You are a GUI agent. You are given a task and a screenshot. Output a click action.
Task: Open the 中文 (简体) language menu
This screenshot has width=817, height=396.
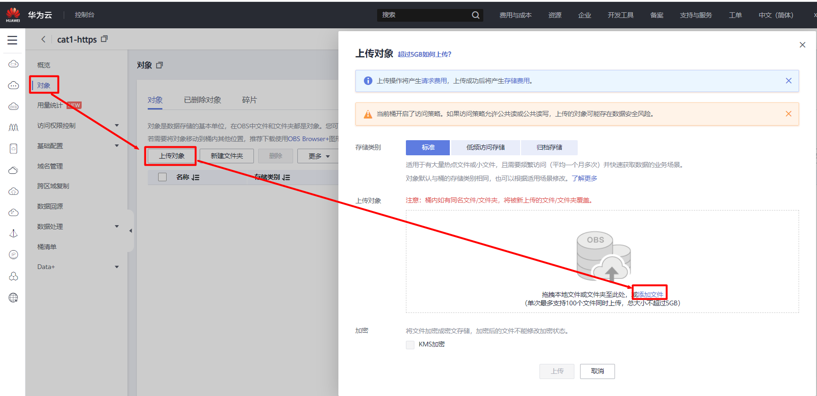[x=775, y=15]
